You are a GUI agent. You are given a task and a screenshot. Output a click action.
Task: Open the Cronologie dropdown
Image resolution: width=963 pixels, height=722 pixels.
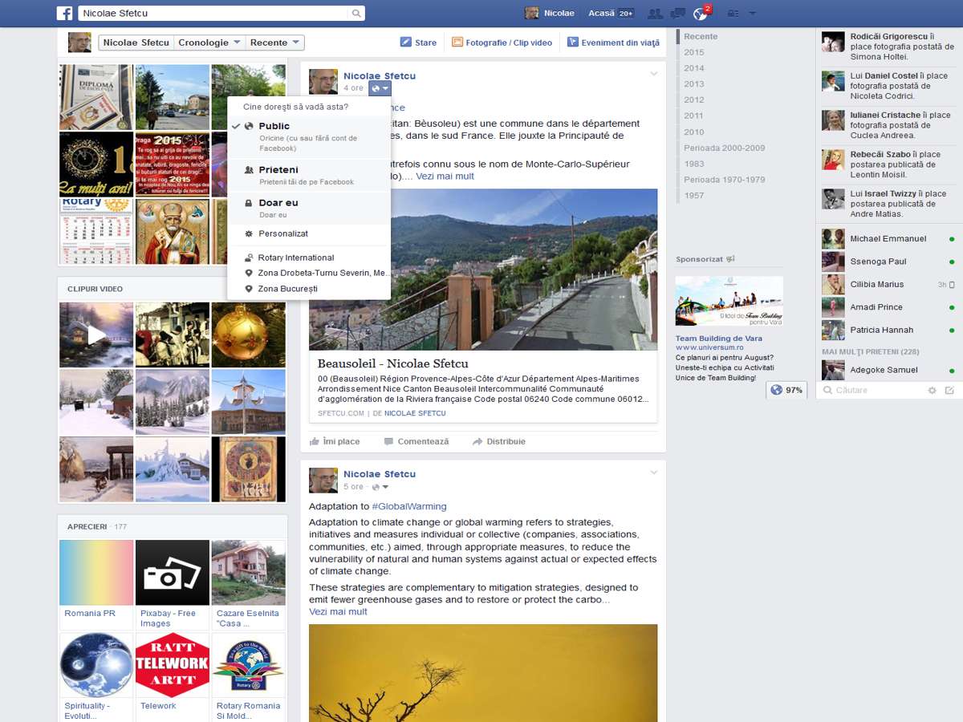coord(209,43)
